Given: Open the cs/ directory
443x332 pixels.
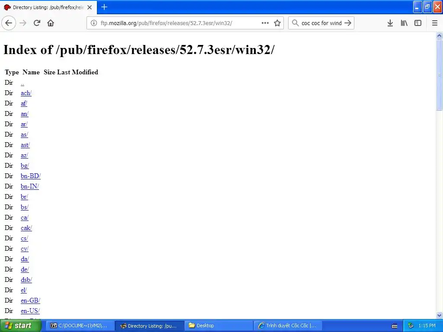Looking at the screenshot, I should 24,239.
